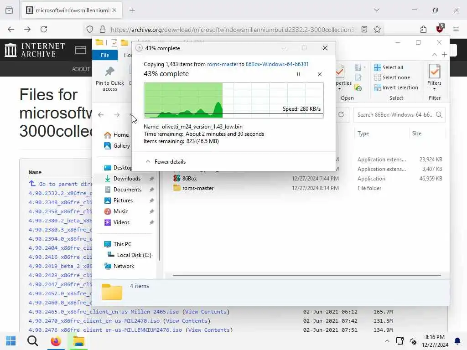Reload the archive.org page
The height and width of the screenshot is (350, 467).
pyautogui.click(x=44, y=29)
